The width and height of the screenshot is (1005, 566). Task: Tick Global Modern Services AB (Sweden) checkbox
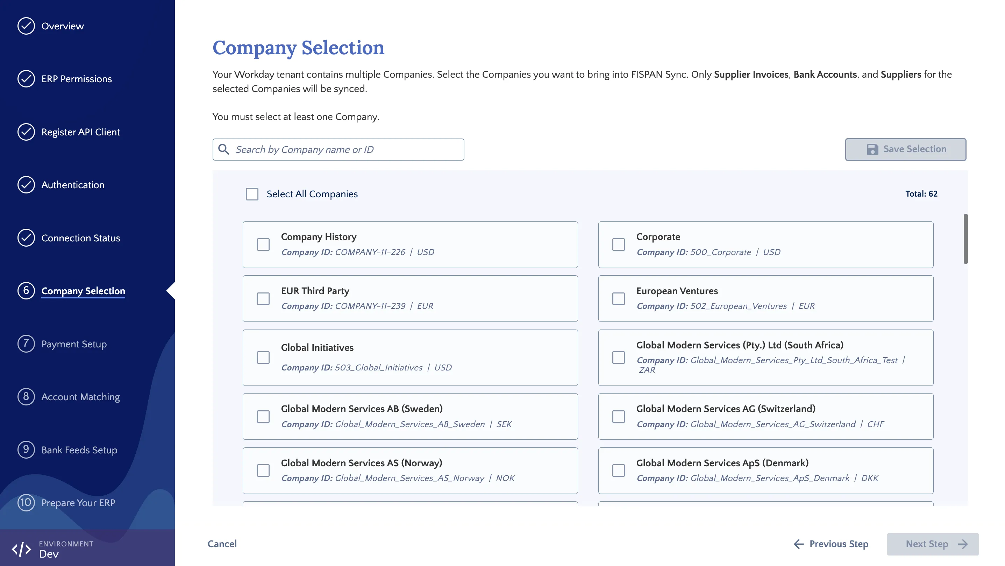(x=263, y=417)
